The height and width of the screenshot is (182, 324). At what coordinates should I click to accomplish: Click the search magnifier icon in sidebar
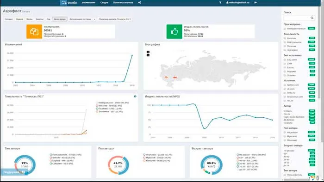(312, 18)
